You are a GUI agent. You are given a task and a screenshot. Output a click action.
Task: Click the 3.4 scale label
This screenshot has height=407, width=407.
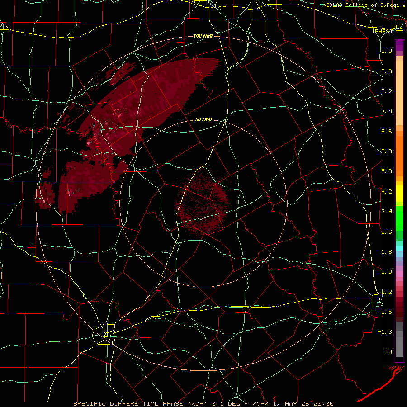[x=387, y=212]
